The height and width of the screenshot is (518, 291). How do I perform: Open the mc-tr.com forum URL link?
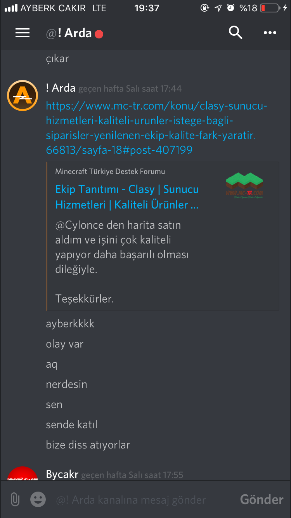(157, 128)
